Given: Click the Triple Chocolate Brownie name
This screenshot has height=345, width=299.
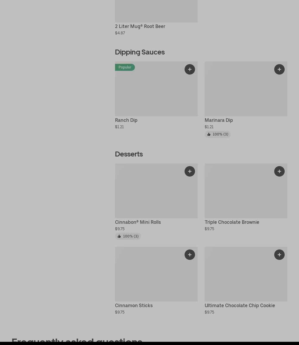Looking at the screenshot, I should (x=232, y=222).
